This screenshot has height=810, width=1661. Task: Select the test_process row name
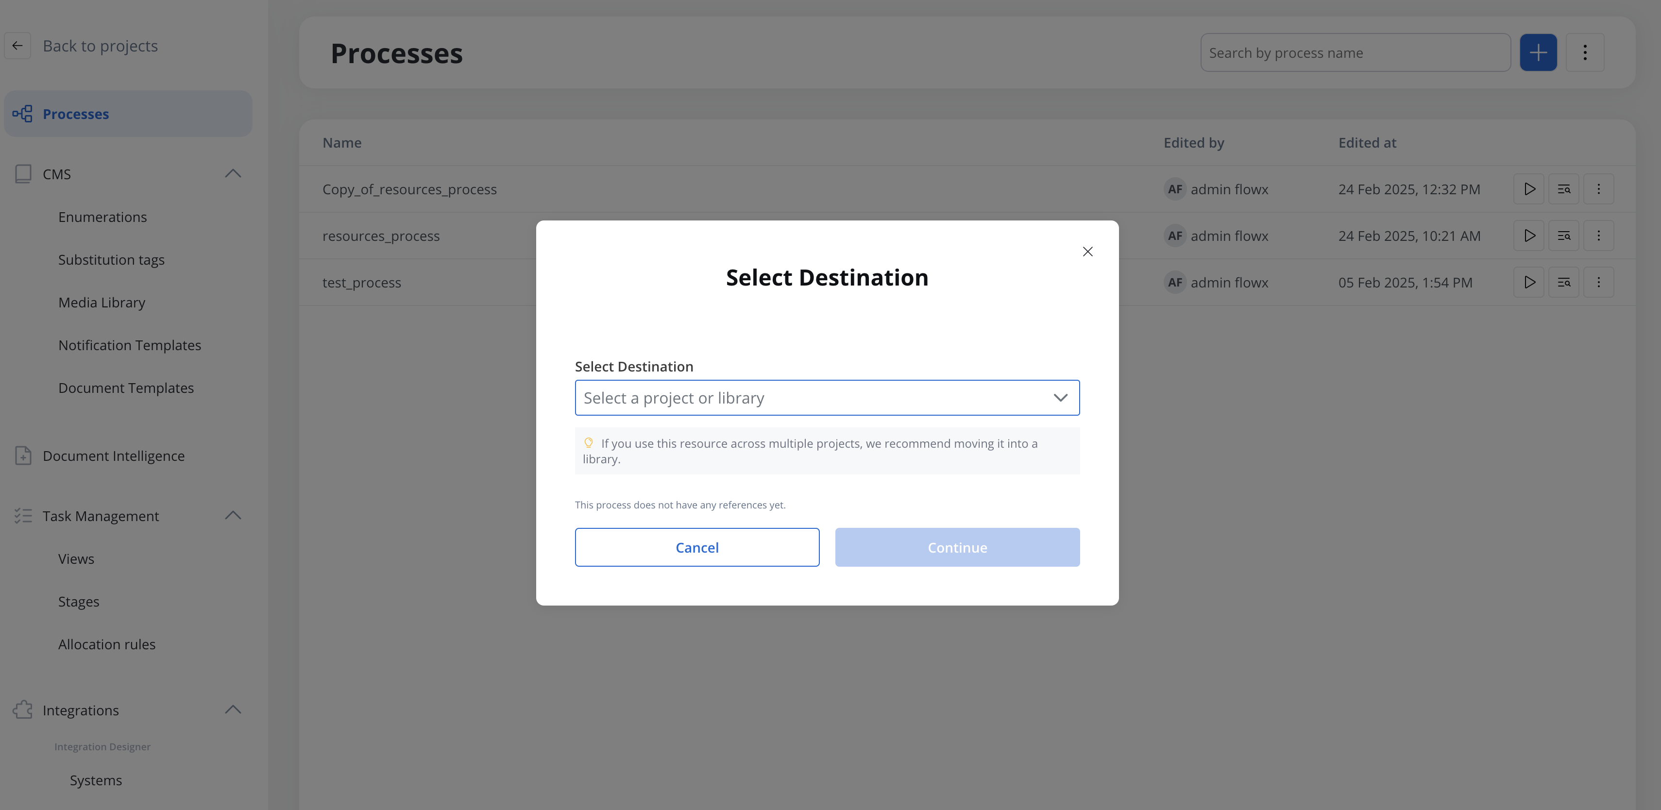tap(362, 283)
